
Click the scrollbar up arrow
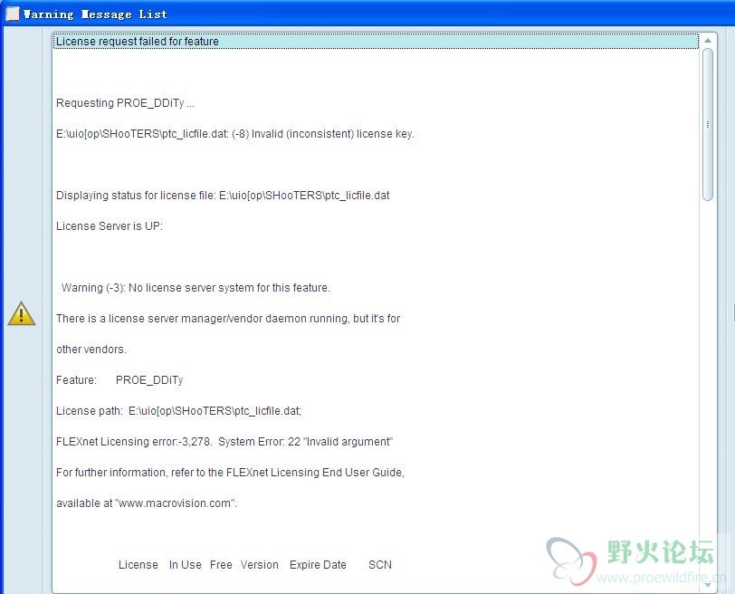(x=708, y=41)
